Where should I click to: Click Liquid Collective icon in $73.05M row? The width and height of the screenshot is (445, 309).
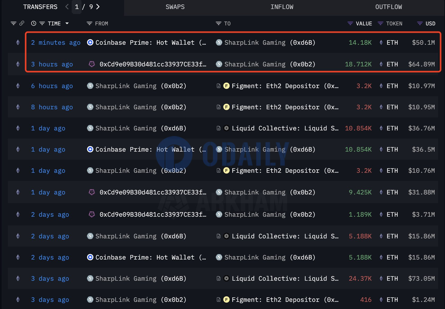pyautogui.click(x=226, y=278)
